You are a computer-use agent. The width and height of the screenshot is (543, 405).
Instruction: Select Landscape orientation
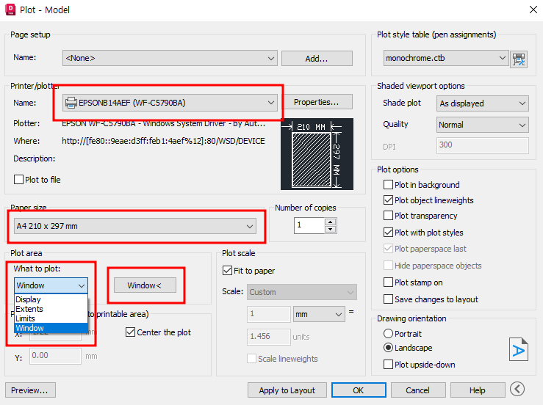click(388, 348)
